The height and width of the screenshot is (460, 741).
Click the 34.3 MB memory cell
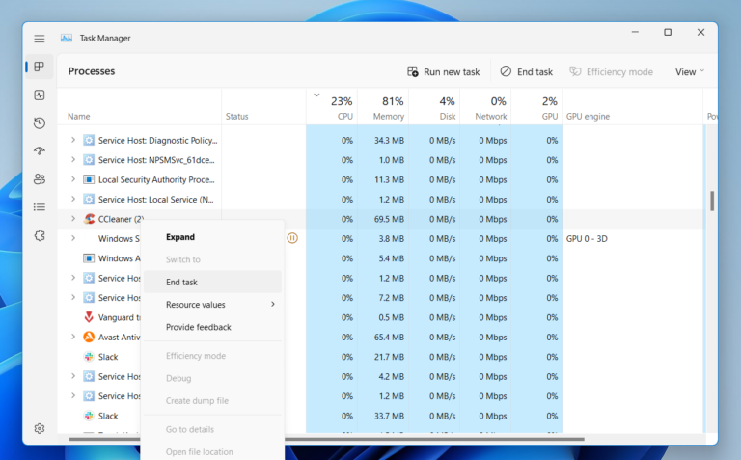pos(383,140)
